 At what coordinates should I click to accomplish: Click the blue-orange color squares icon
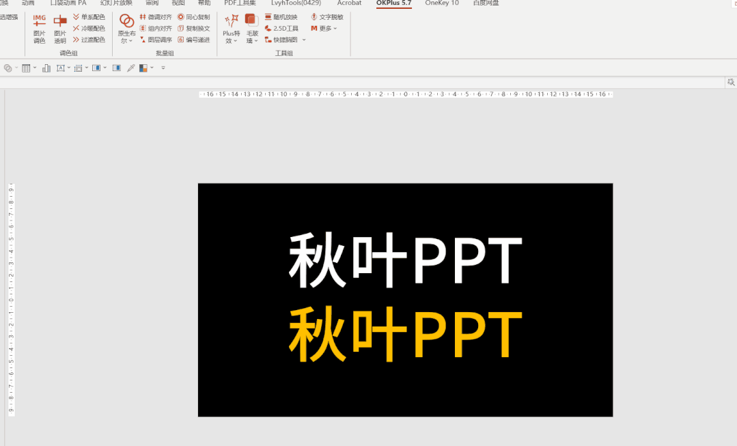[143, 68]
